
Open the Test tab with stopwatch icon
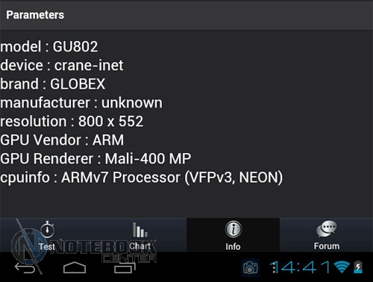[46, 235]
